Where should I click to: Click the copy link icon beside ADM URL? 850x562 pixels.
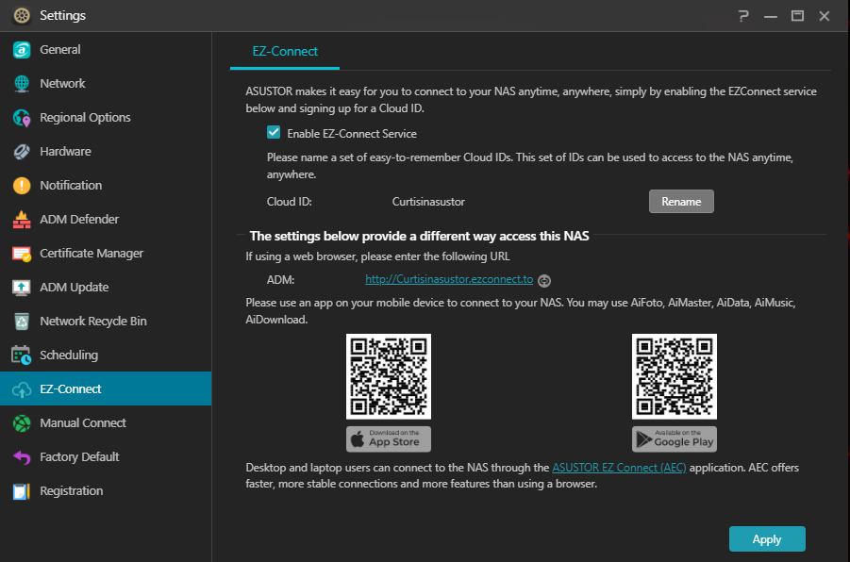pos(544,280)
